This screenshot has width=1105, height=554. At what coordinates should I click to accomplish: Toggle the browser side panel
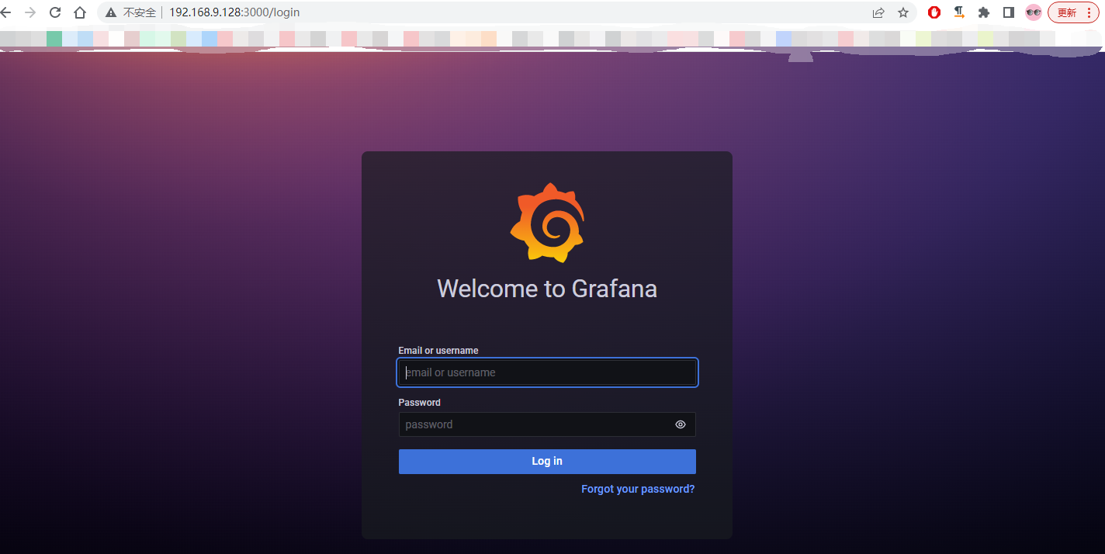click(1009, 12)
